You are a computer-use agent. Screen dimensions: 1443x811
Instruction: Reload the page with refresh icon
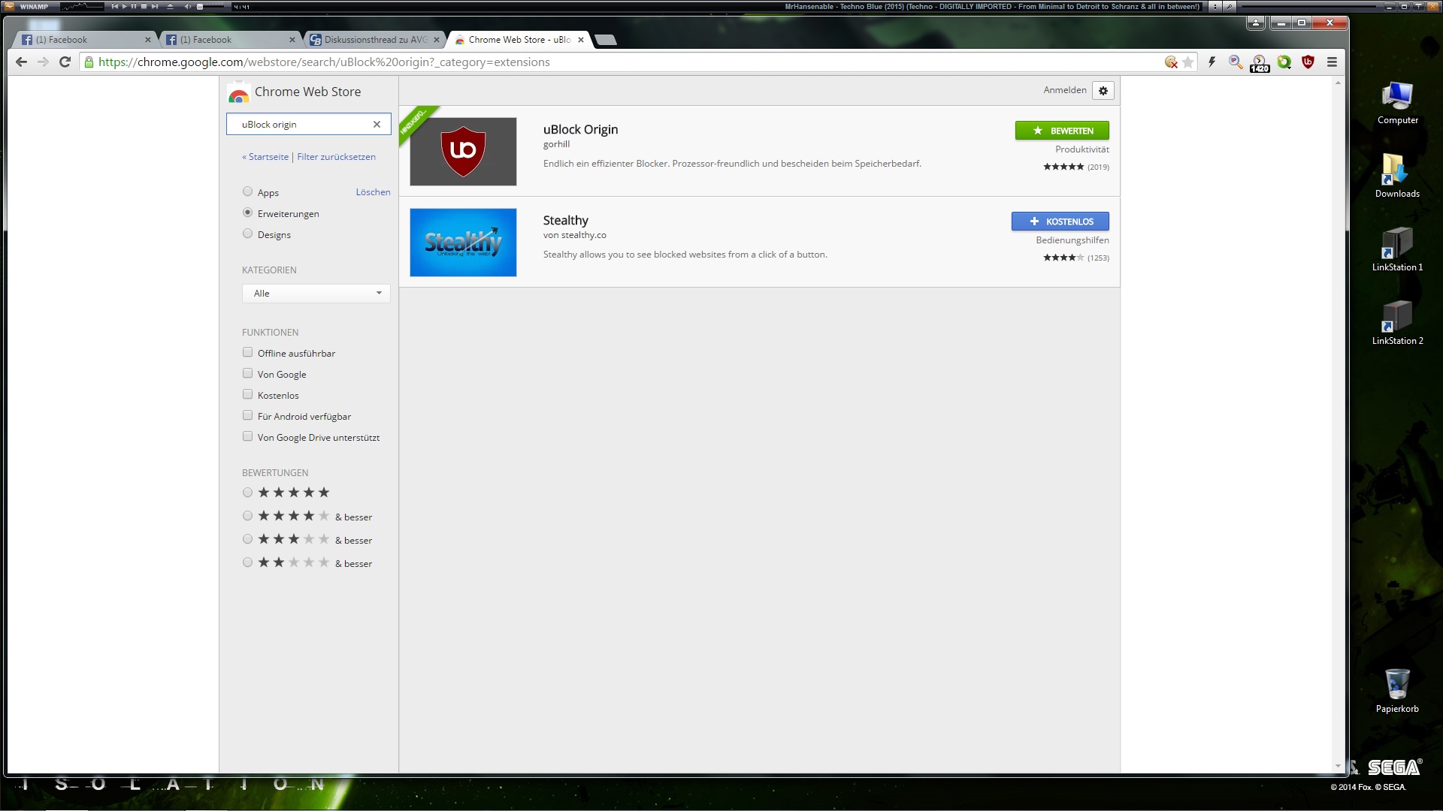[x=65, y=62]
